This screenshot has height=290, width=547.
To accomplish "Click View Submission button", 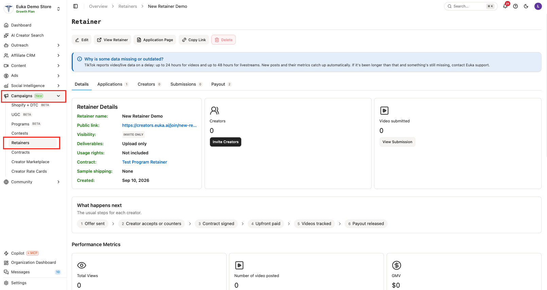I will (397, 142).
